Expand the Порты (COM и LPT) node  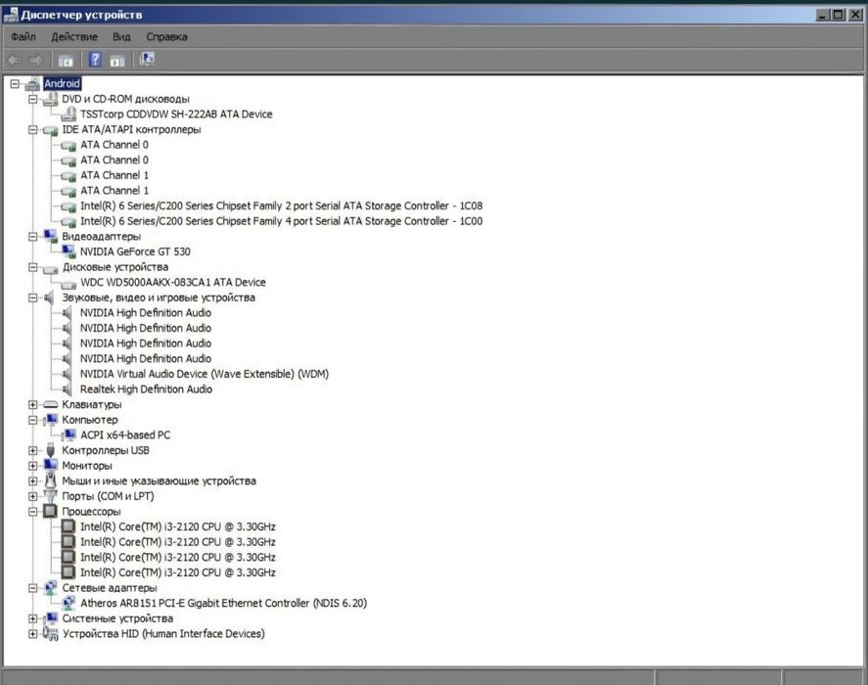32,496
